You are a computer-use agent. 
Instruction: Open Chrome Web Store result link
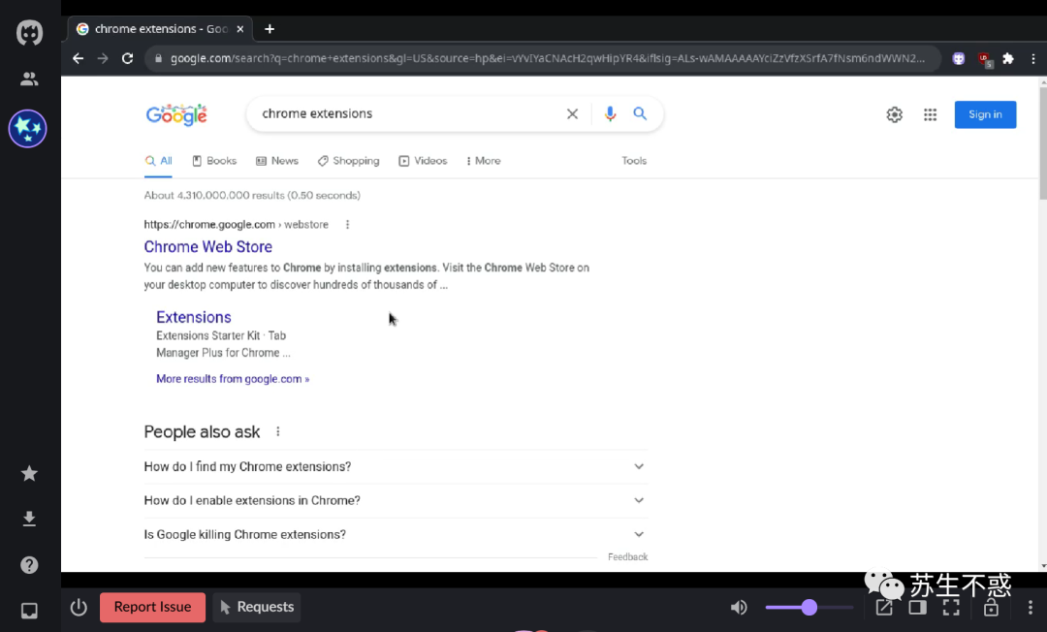coord(208,247)
